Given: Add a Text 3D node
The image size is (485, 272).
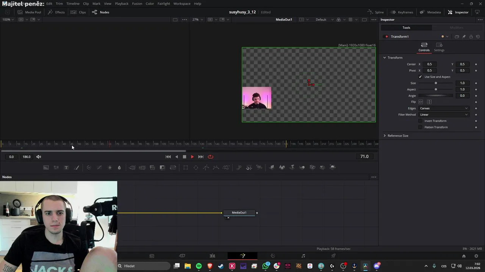Looking at the screenshot, I should (292, 167).
